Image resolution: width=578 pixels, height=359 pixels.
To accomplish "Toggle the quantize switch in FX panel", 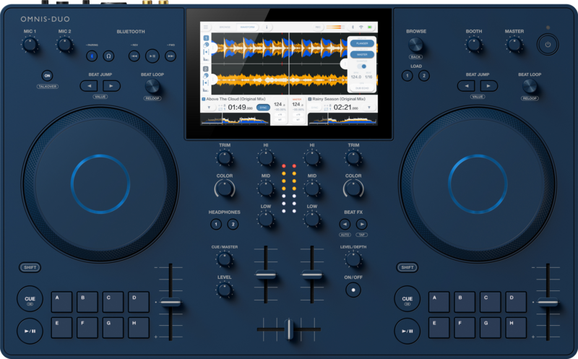I will (x=362, y=66).
